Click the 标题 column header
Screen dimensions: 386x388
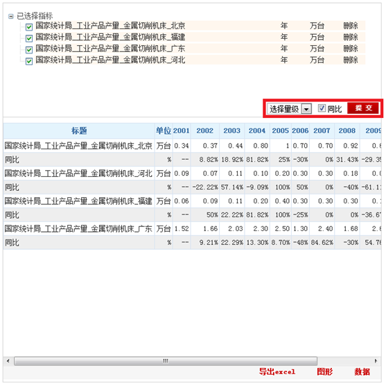pos(79,130)
